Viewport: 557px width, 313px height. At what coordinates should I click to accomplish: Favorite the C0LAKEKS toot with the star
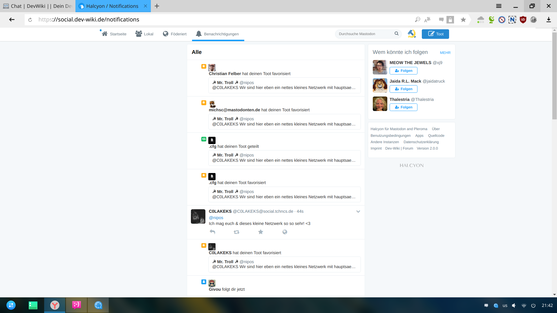coord(261,232)
